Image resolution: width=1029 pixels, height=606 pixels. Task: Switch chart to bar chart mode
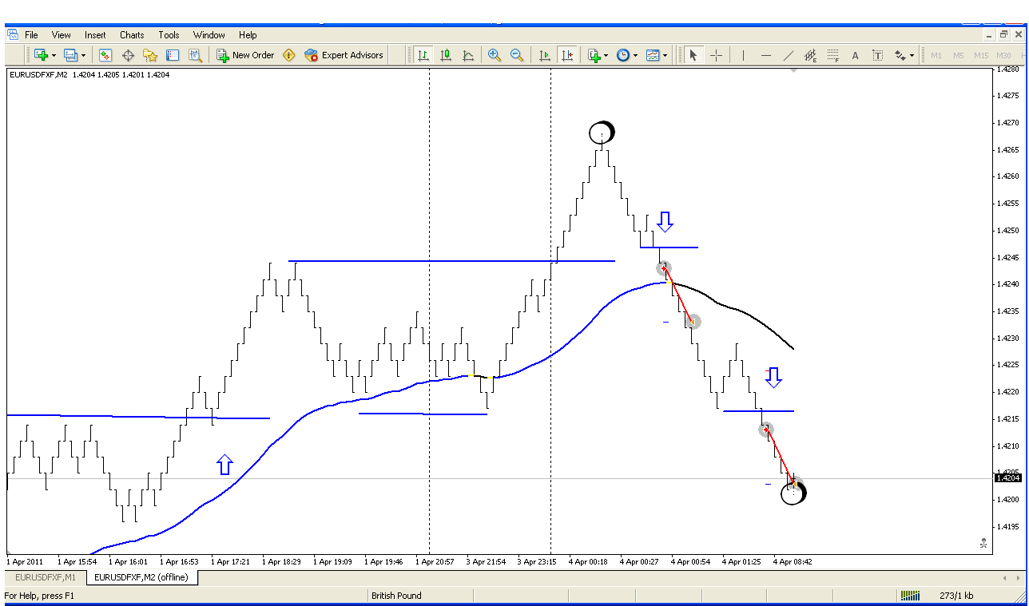click(x=423, y=55)
